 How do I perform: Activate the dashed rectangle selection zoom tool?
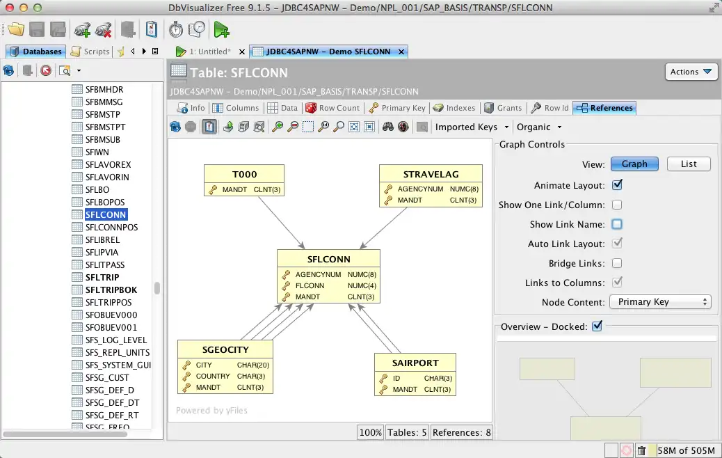point(308,127)
